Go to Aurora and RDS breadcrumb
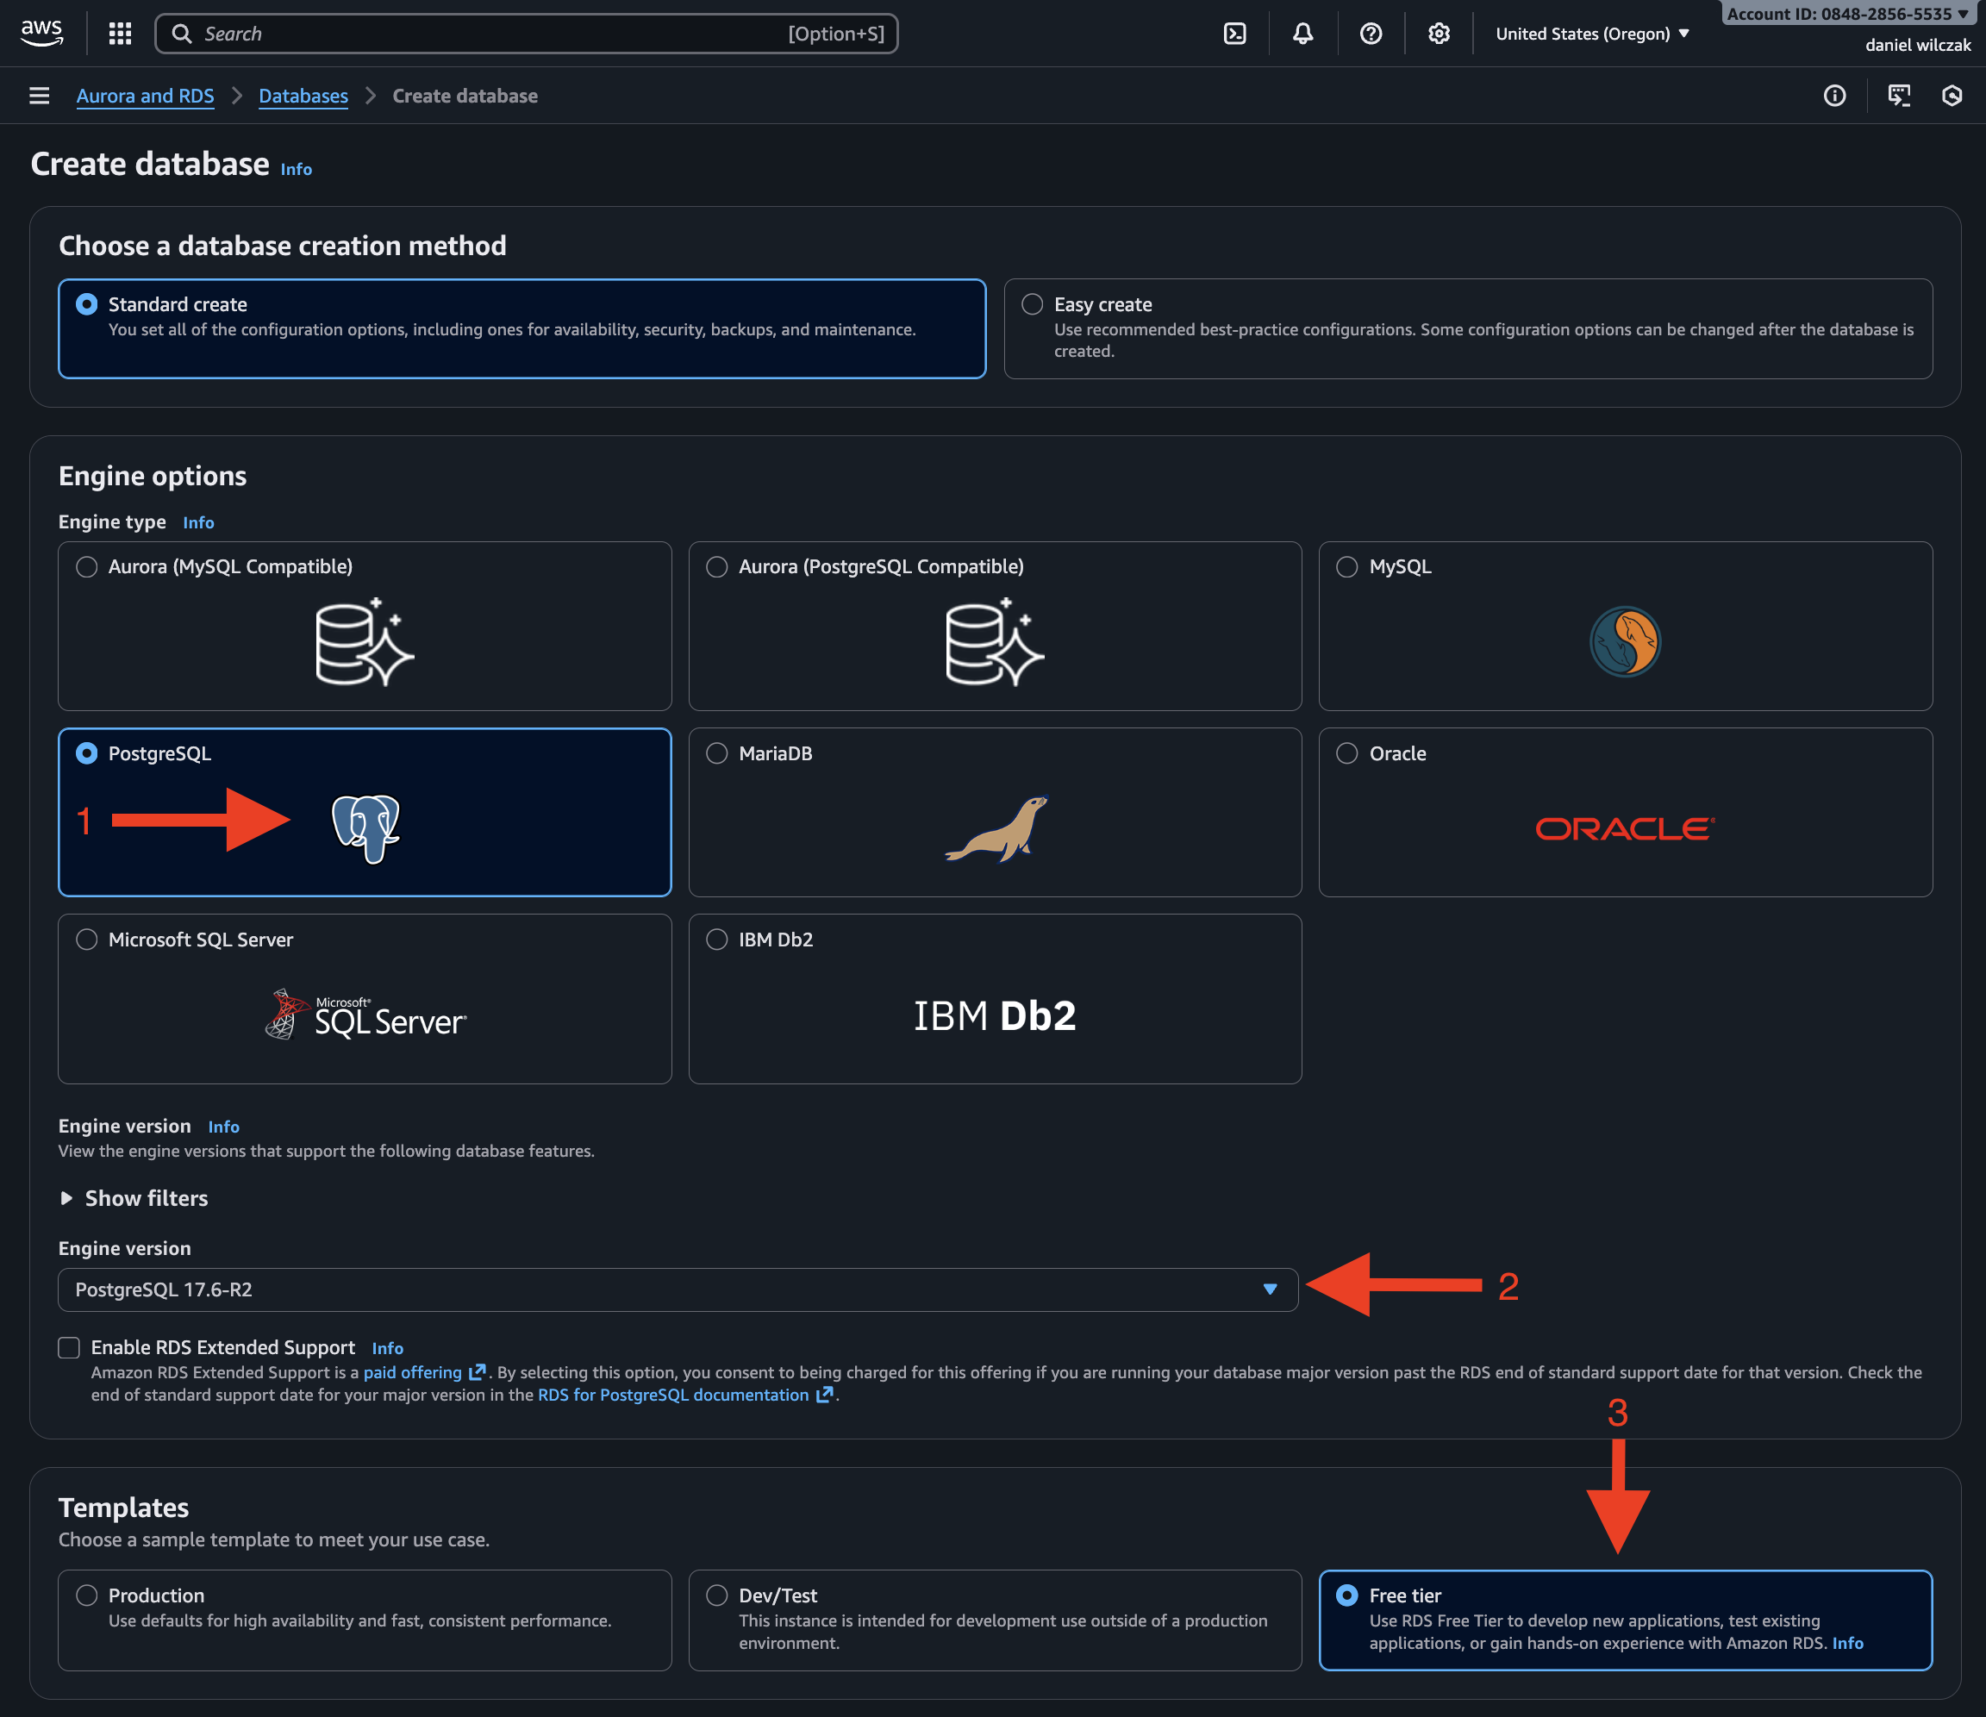 tap(145, 96)
